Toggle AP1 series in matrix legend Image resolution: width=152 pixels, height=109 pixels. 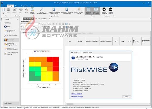(37, 52)
